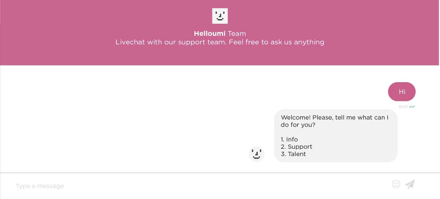Viewport: 440px width, 199px height.
Task: Click the divider line above the message input
Action: tap(220, 173)
